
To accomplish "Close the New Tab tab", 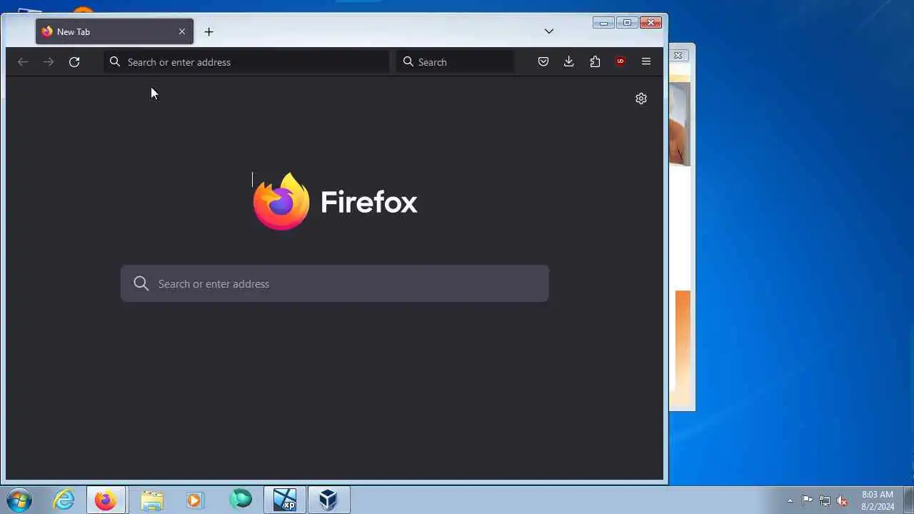I will 182,31.
